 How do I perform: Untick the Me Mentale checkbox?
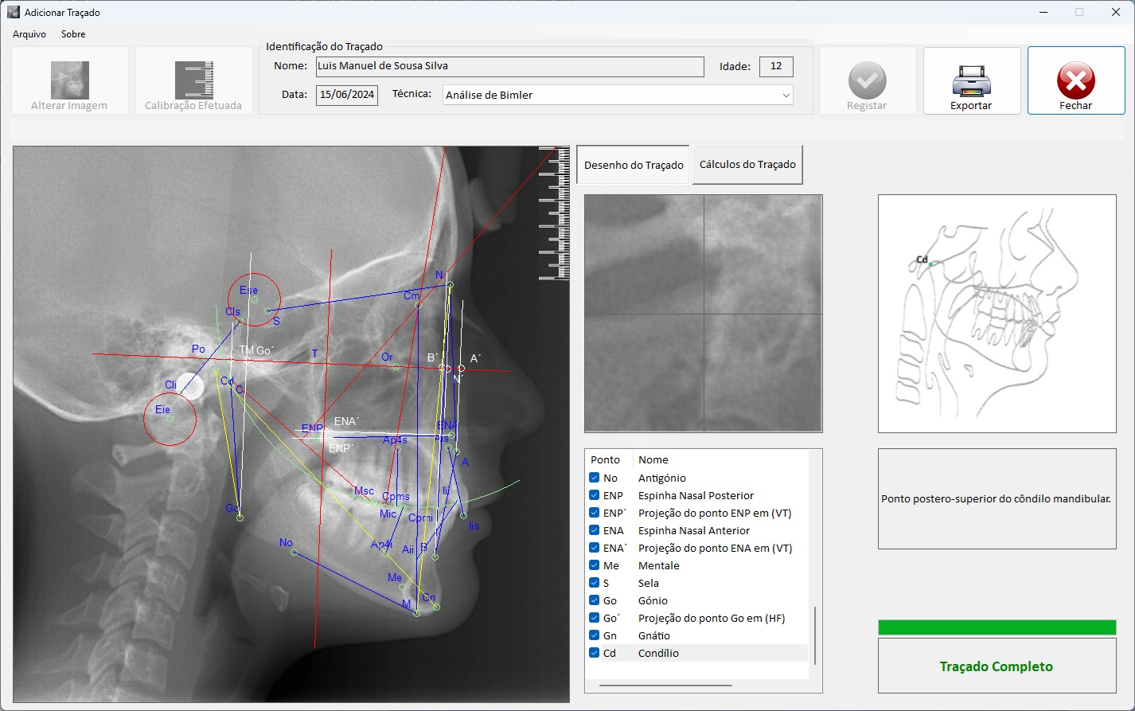click(595, 565)
